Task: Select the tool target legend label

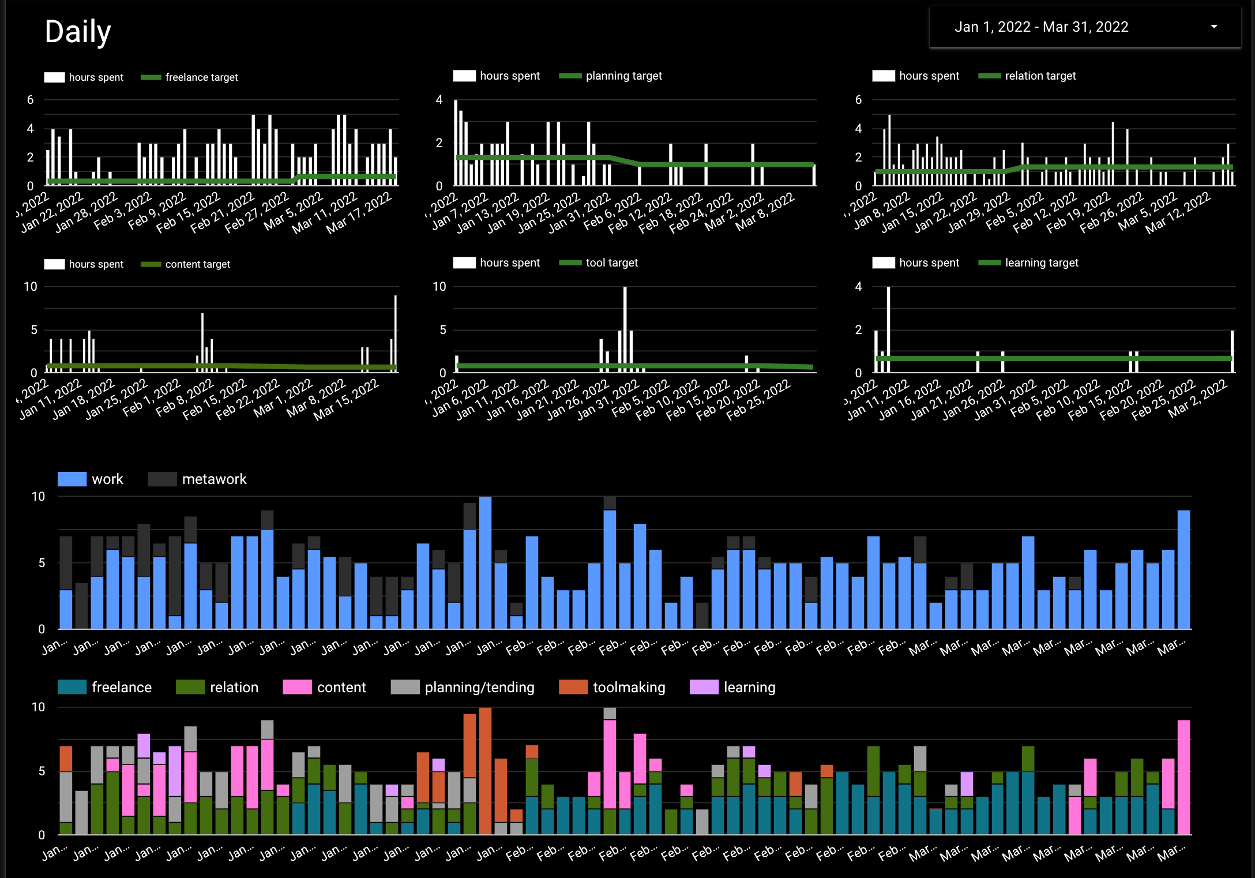Action: pyautogui.click(x=611, y=263)
